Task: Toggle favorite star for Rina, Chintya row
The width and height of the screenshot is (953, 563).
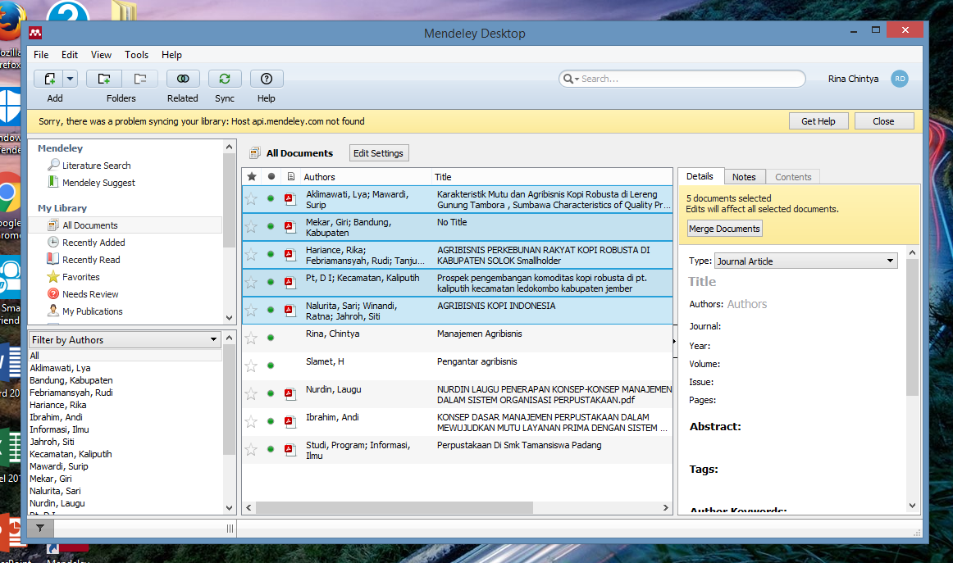Action: tap(251, 338)
